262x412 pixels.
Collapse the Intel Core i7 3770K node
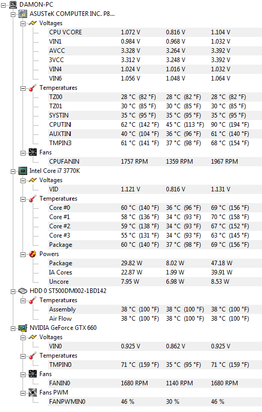(x=13, y=171)
